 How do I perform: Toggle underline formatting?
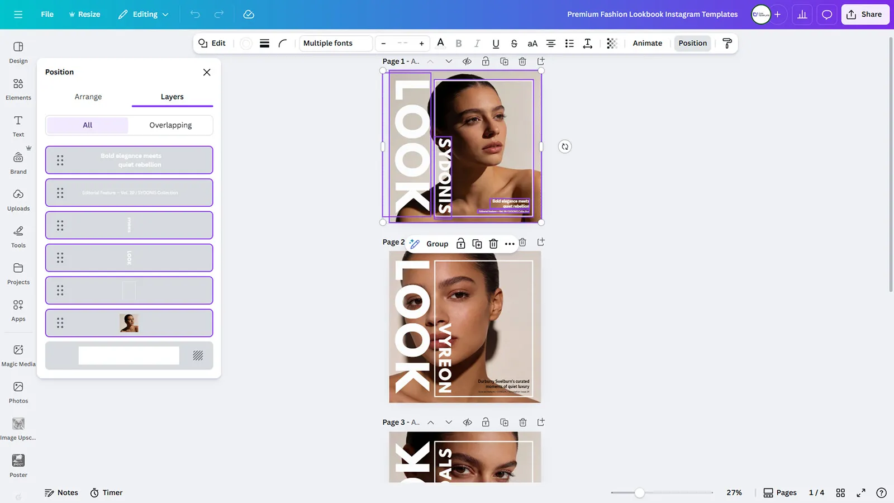pyautogui.click(x=495, y=43)
